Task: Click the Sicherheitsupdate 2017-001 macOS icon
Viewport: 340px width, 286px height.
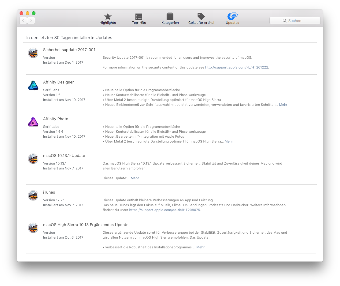Action: pyautogui.click(x=33, y=53)
